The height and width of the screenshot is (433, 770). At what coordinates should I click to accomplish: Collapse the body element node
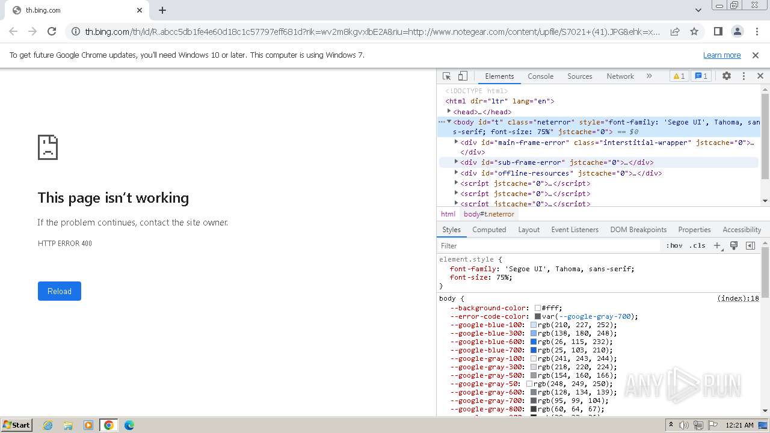449,121
